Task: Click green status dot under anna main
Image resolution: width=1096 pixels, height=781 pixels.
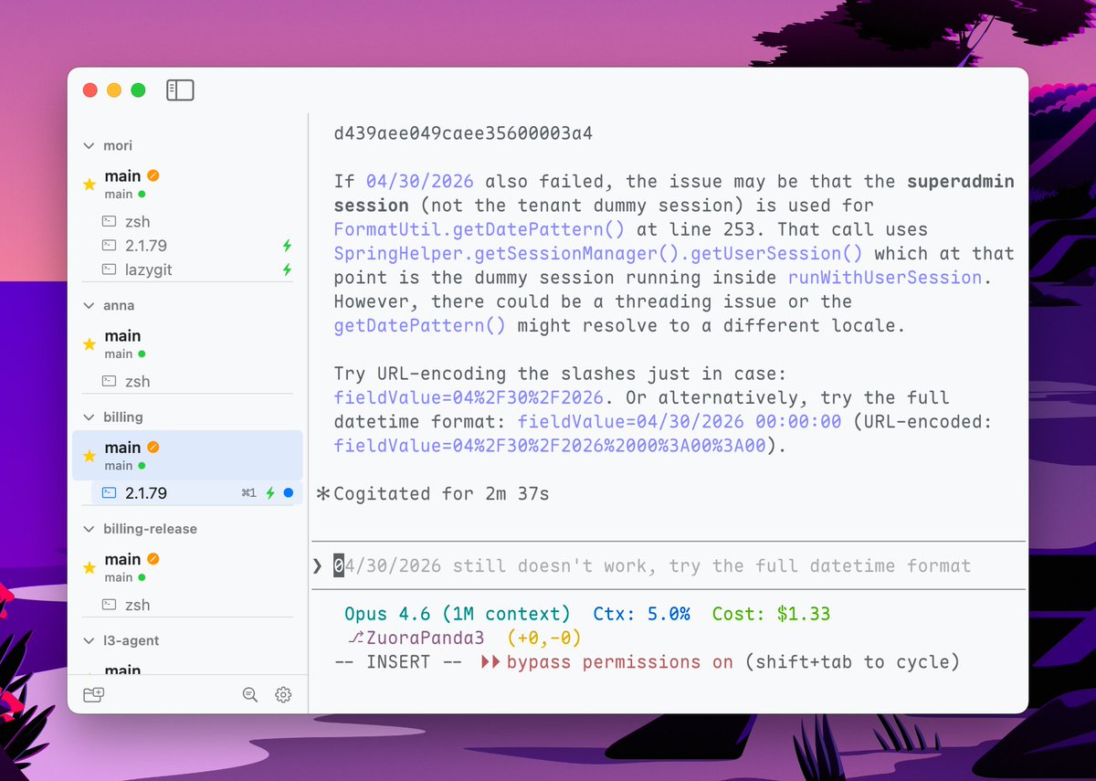Action: pyautogui.click(x=142, y=354)
